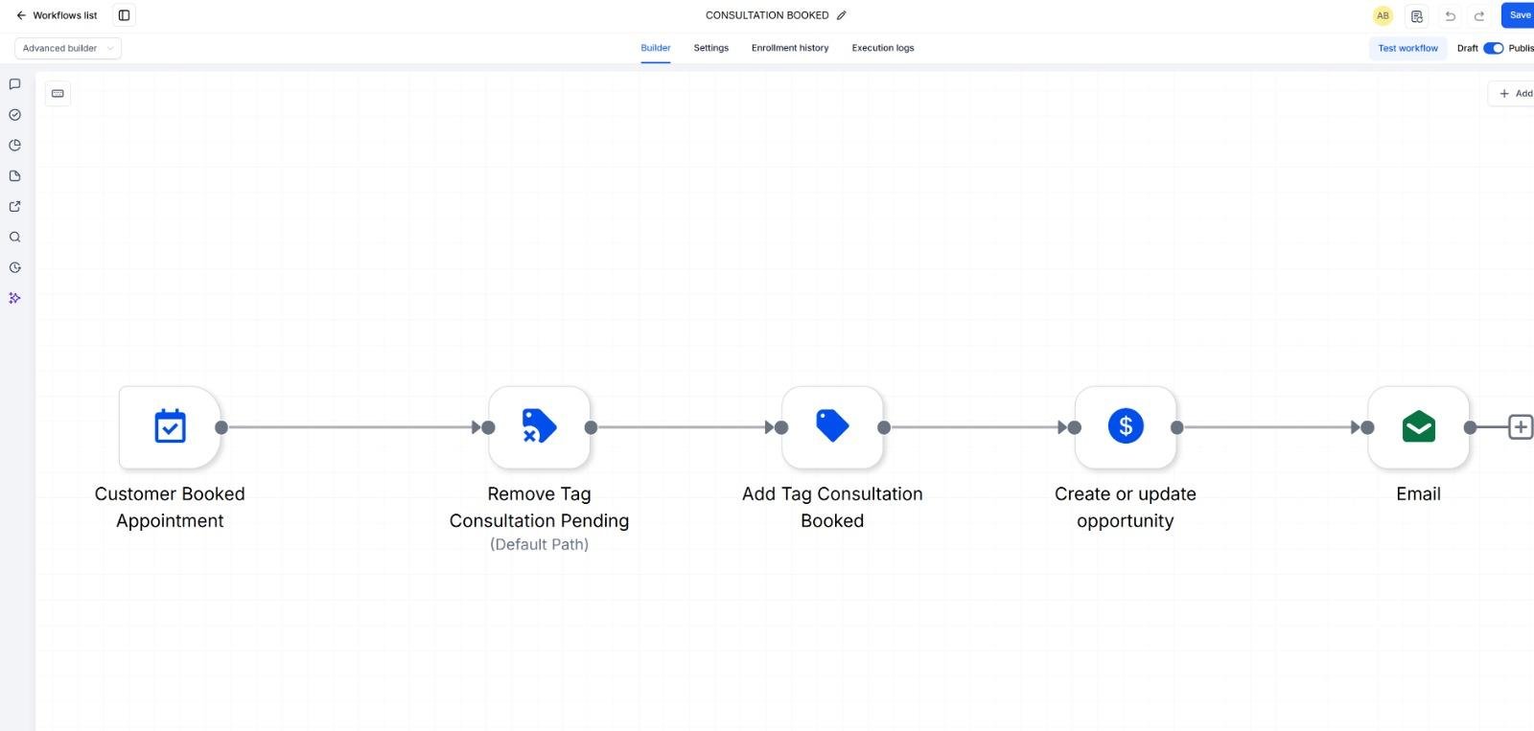Click the CONSULTATION BOOKED workflow title text
Screen dimensions: 1534x731
pos(767,15)
